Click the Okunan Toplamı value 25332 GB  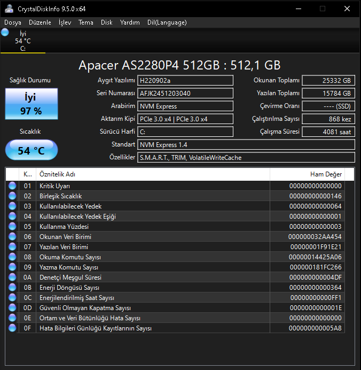tap(328, 80)
